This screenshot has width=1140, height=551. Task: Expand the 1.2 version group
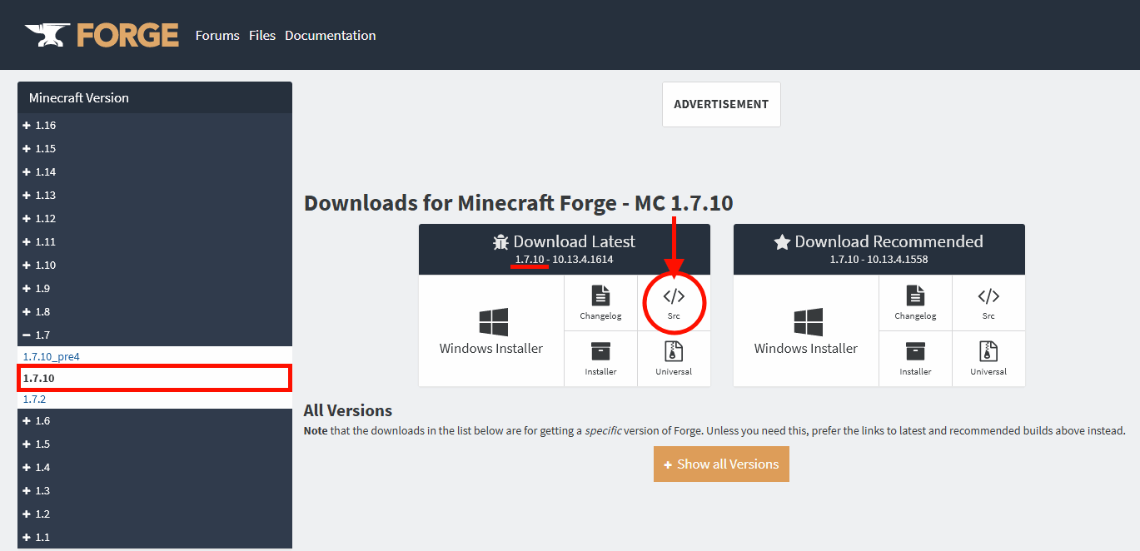155,514
